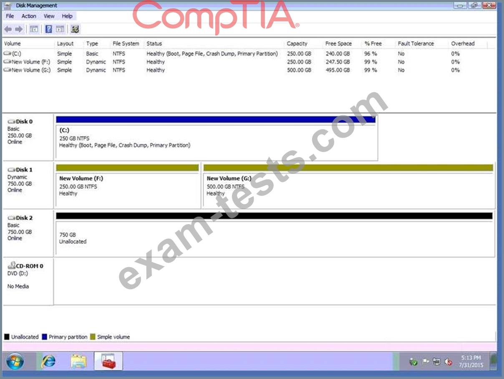Select the CD-ROM 0 drive icon
Image resolution: width=504 pixels, height=379 pixels.
coord(12,266)
